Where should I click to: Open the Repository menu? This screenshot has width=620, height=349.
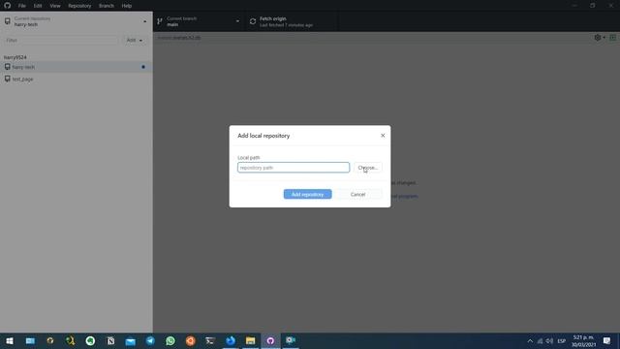coord(79,6)
